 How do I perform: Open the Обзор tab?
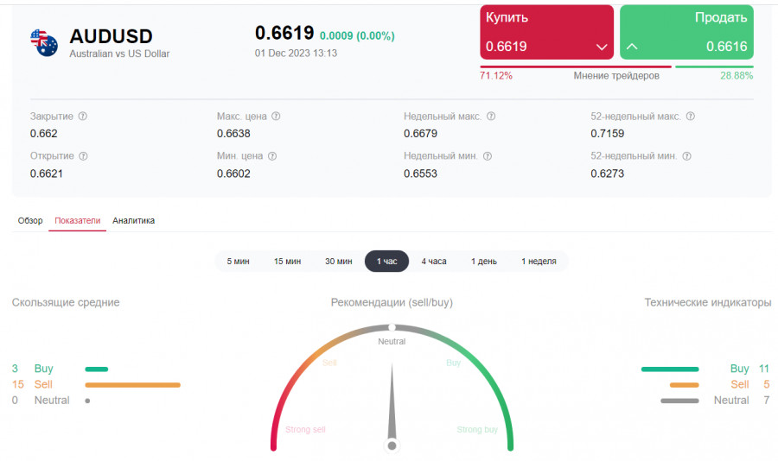click(30, 221)
